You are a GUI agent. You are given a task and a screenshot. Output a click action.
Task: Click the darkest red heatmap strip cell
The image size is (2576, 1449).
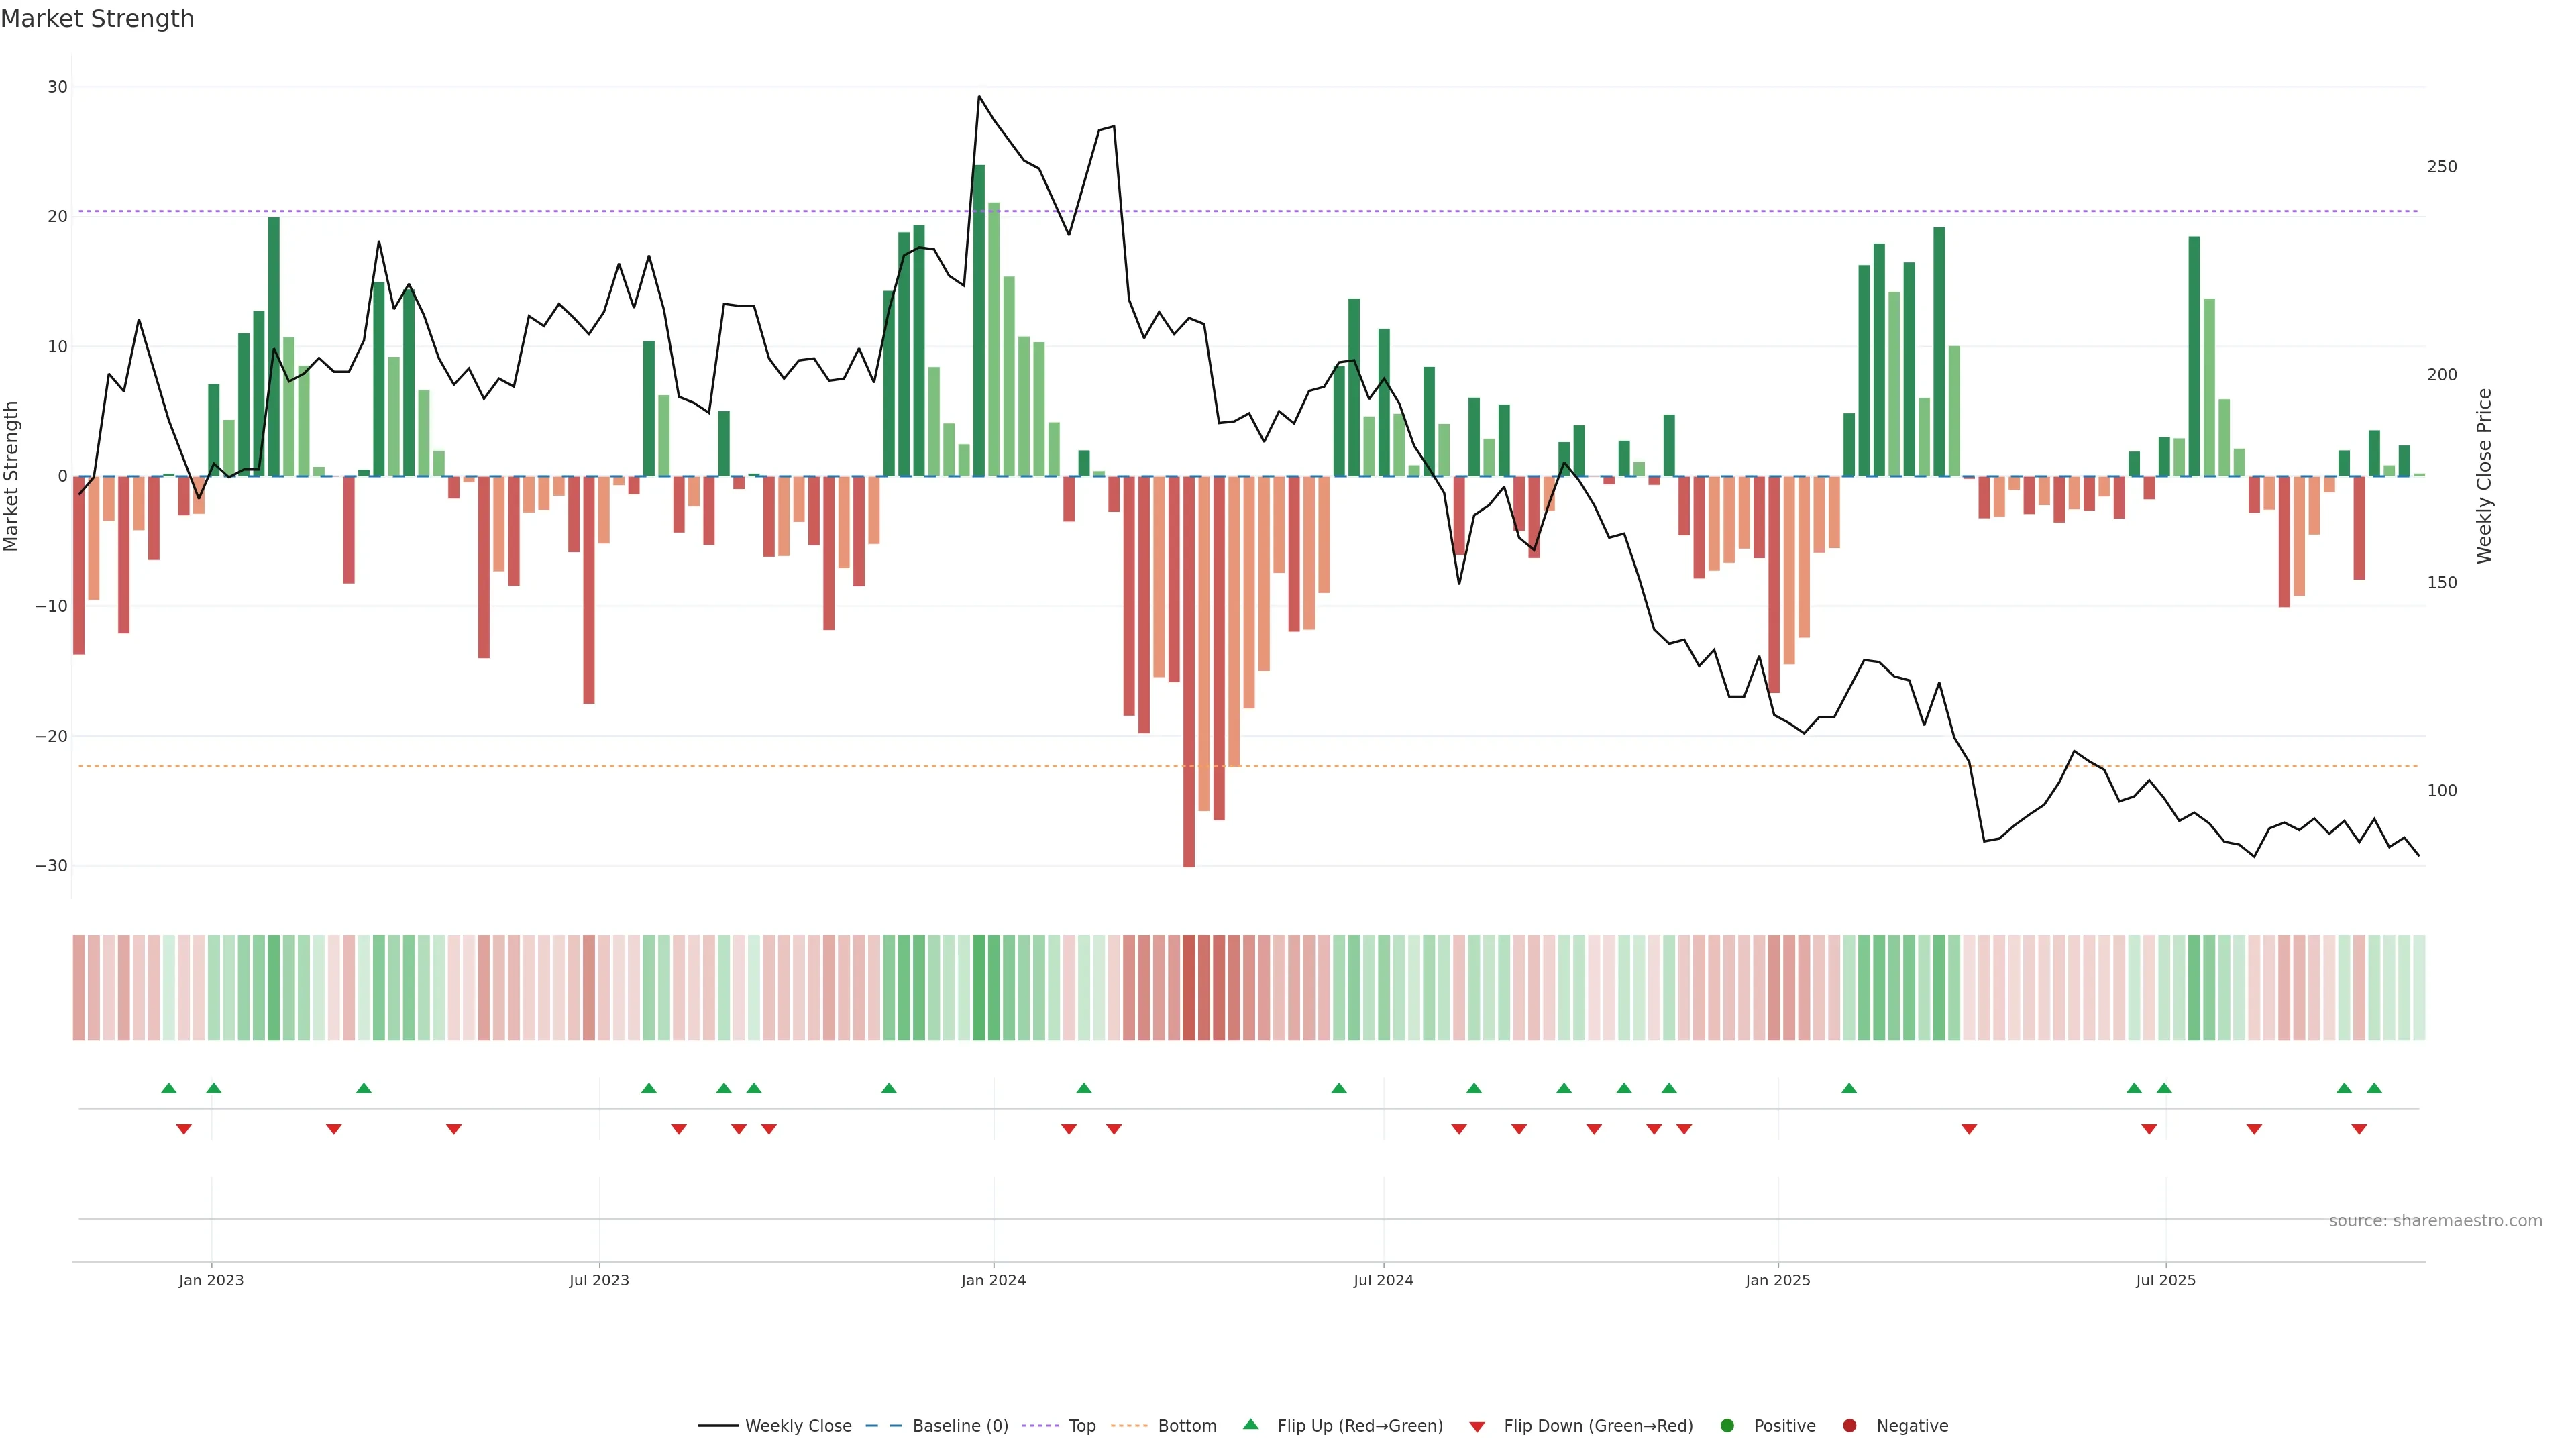(1189, 988)
